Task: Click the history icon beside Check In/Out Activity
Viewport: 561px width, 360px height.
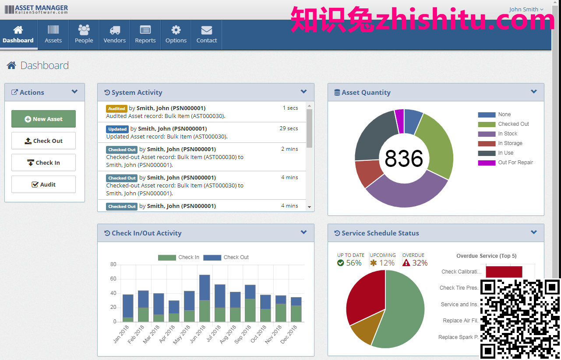Action: pos(107,233)
